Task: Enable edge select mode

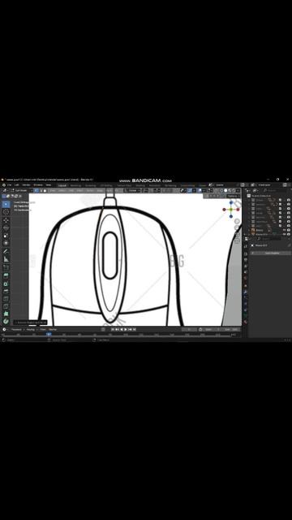Action: point(41,191)
